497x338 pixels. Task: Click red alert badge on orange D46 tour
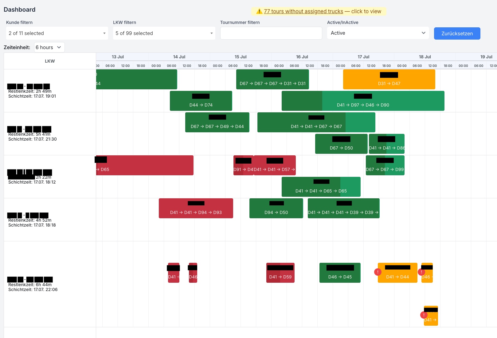[x=421, y=272]
